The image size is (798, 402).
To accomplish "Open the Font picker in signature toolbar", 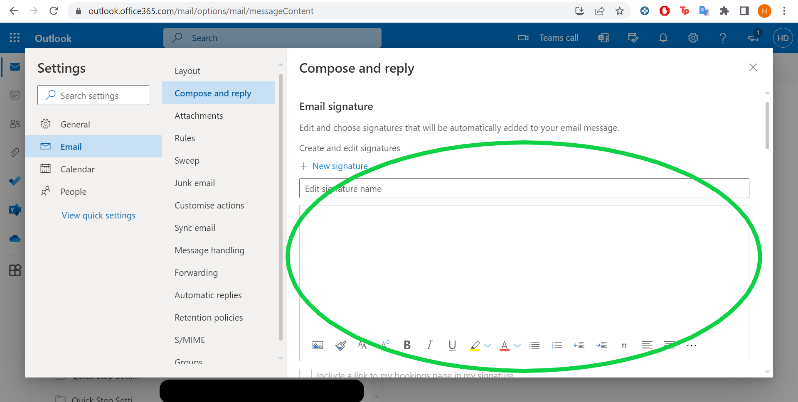I will point(362,346).
